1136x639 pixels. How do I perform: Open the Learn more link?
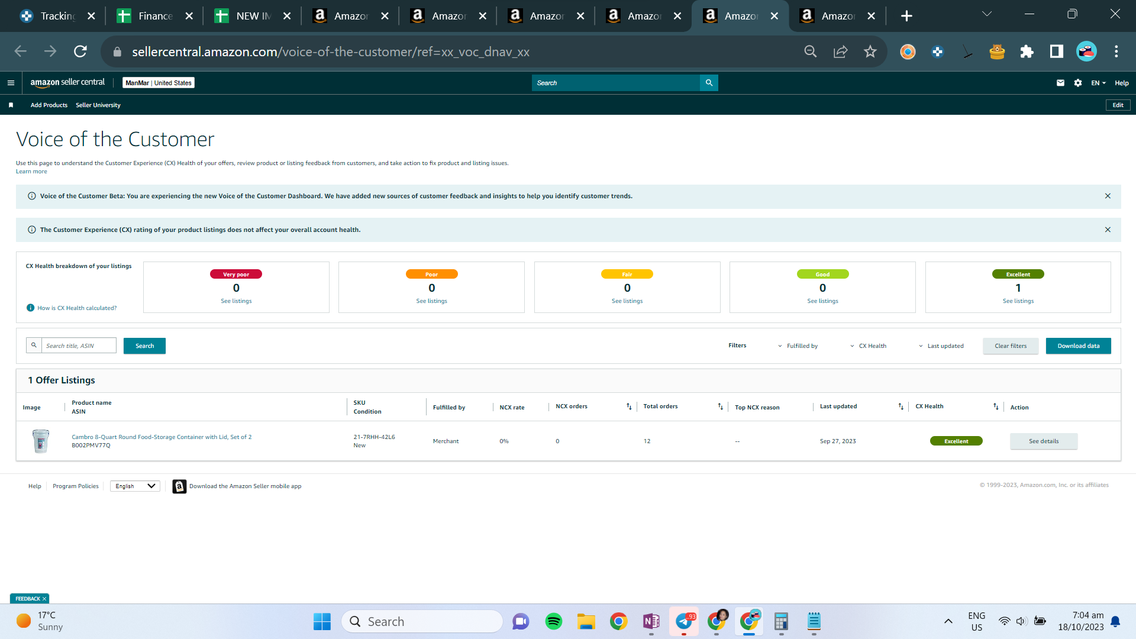tap(31, 172)
